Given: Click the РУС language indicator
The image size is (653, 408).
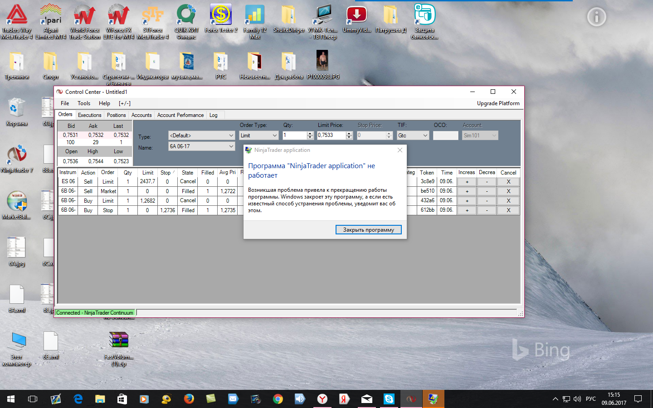Looking at the screenshot, I should [x=591, y=399].
